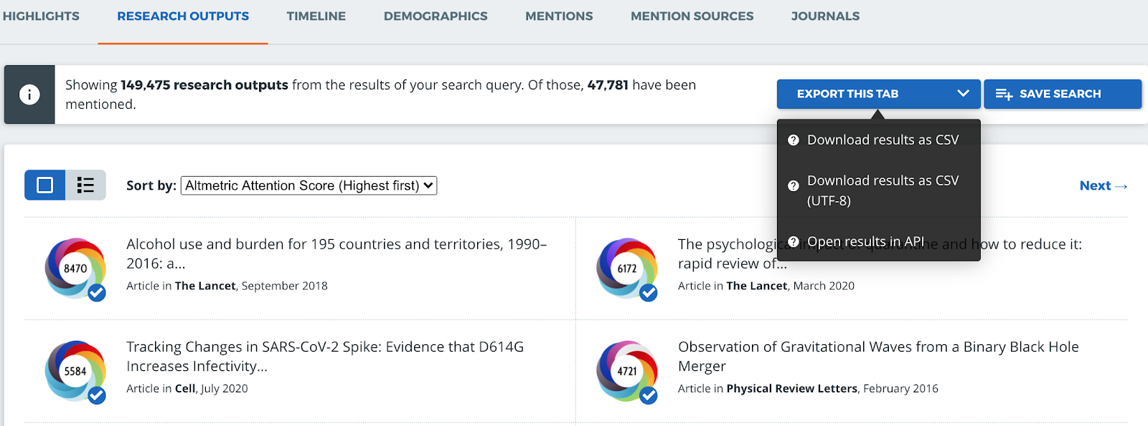1148x426 pixels.
Task: Click the info icon beside results summary
Action: pyautogui.click(x=29, y=95)
